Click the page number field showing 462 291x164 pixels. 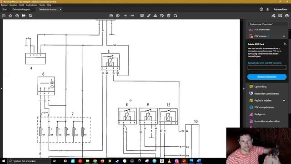click(x=125, y=15)
